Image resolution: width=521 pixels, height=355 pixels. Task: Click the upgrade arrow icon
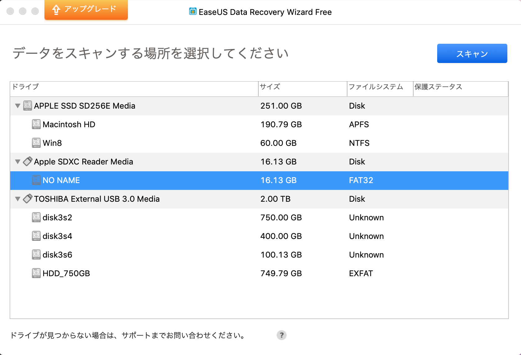(56, 10)
